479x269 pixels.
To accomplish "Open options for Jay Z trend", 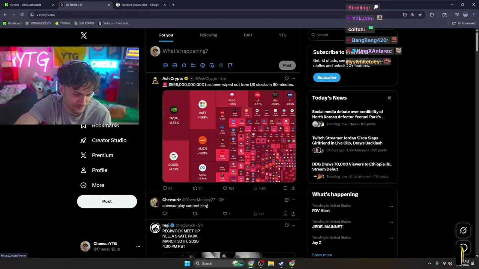I will (x=391, y=238).
